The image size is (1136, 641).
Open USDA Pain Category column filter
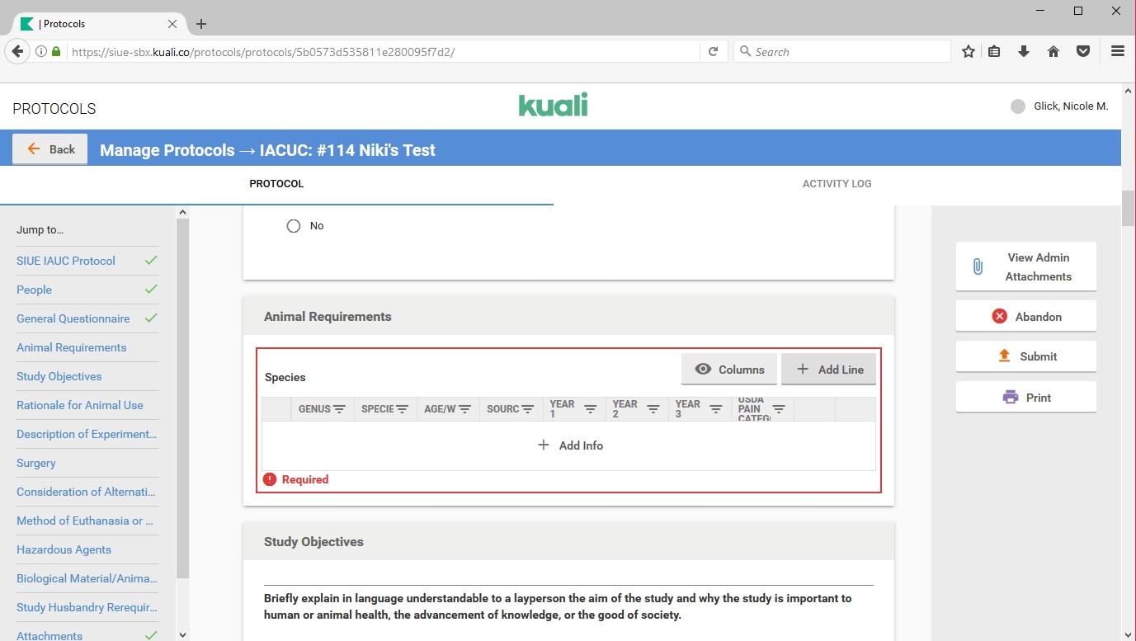[778, 409]
